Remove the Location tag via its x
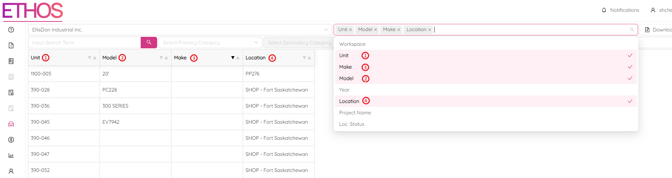Image resolution: width=672 pixels, height=178 pixels. pos(430,30)
